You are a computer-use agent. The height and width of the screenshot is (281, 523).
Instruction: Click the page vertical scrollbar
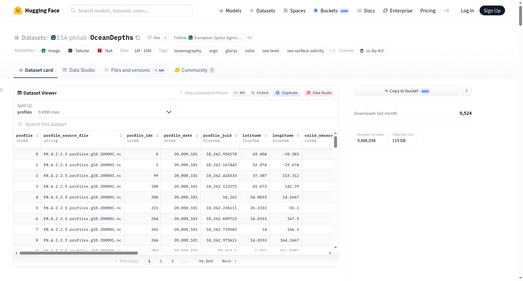point(520,16)
